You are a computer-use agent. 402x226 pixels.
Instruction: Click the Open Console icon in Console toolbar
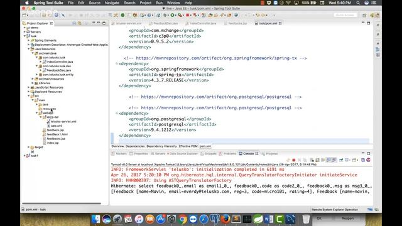(x=355, y=160)
